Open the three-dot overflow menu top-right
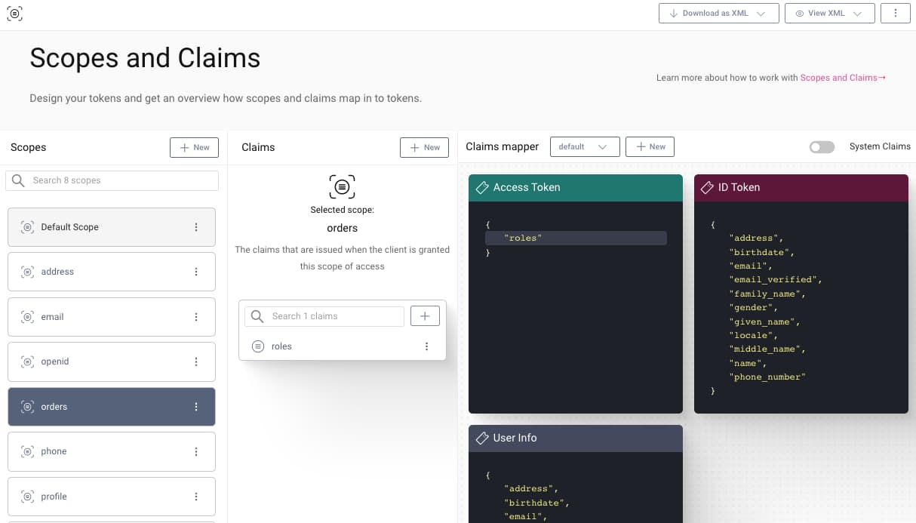916x523 pixels. coord(896,13)
